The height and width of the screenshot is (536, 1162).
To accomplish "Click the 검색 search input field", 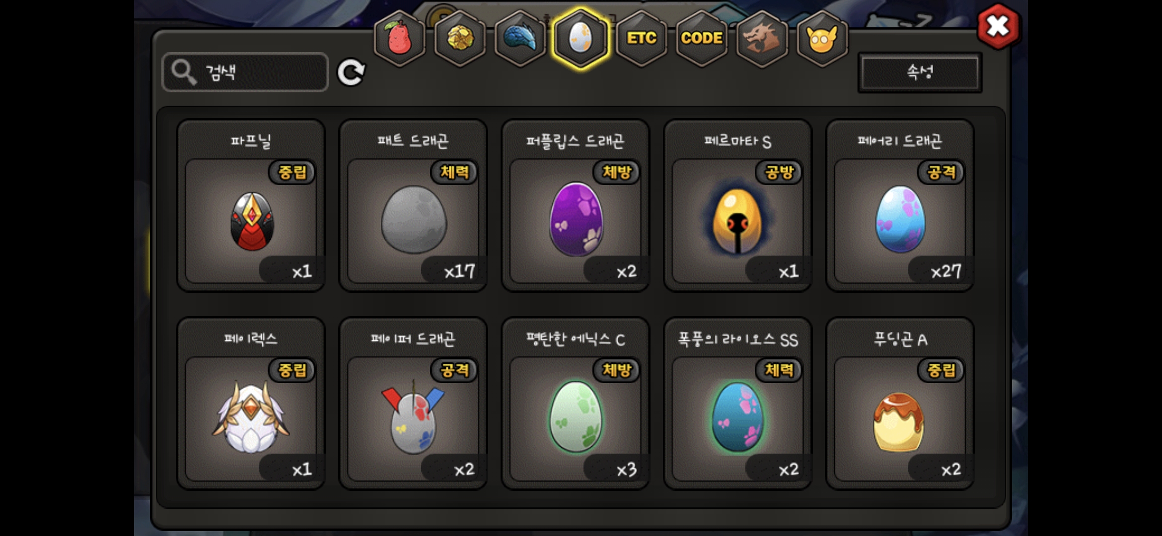I will (x=245, y=72).
